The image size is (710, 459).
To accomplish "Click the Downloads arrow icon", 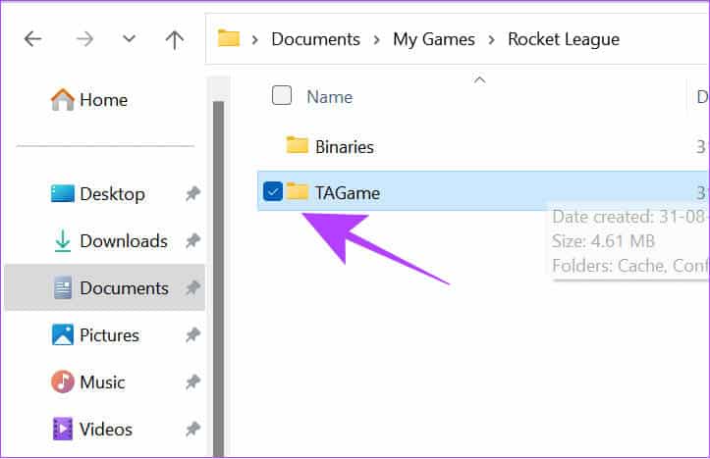I will 63,241.
